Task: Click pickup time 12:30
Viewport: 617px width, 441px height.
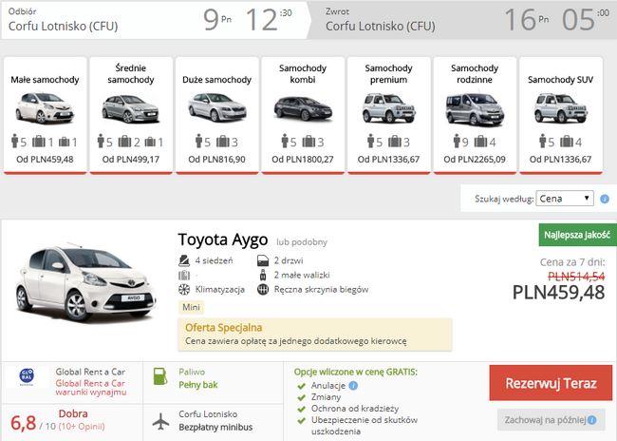Action: pos(270,19)
